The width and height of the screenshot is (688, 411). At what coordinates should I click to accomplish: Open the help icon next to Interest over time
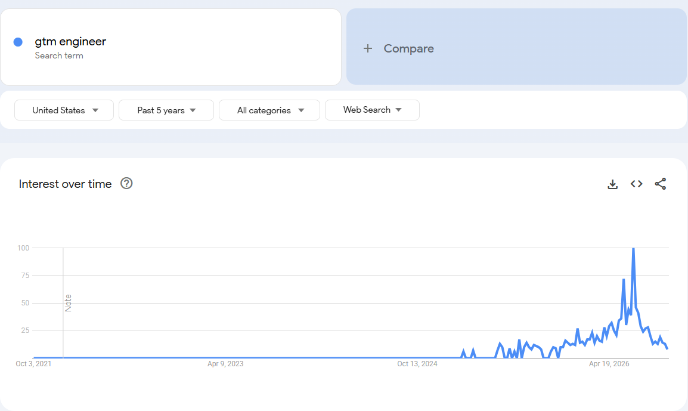(x=126, y=183)
